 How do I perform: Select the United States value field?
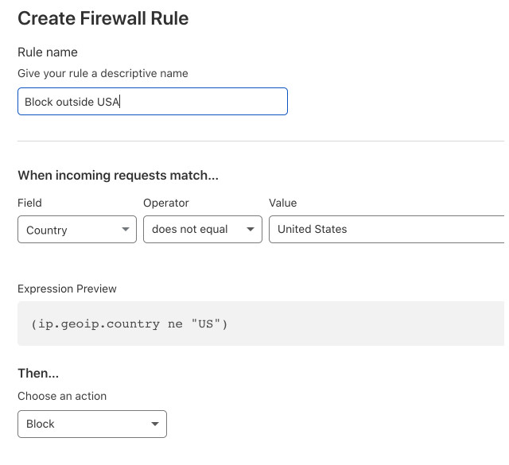(x=387, y=230)
